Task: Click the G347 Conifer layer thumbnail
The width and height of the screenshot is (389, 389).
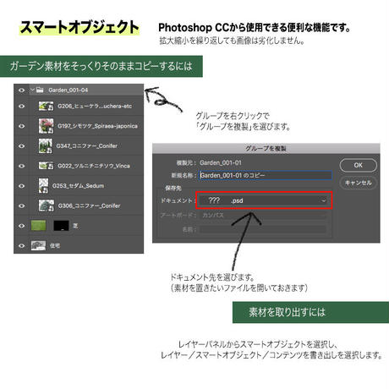Action: 46,145
